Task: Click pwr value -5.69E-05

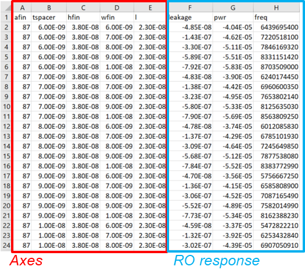Action: click(233, 117)
